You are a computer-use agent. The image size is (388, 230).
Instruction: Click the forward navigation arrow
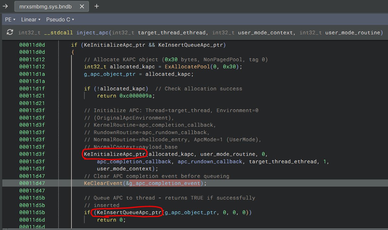(5, 6)
